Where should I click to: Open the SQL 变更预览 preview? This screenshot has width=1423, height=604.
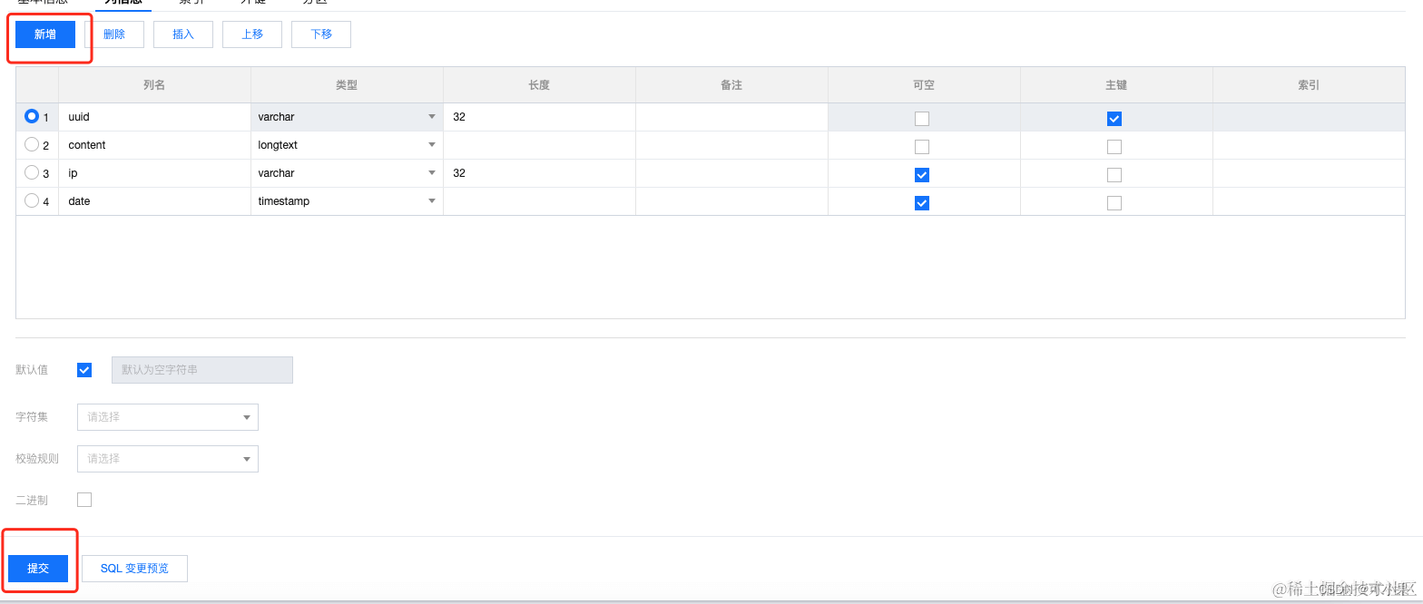click(x=134, y=569)
